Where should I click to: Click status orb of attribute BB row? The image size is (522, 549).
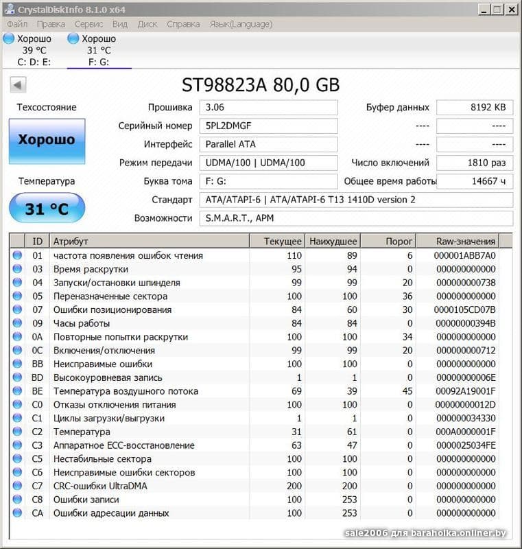(17, 364)
